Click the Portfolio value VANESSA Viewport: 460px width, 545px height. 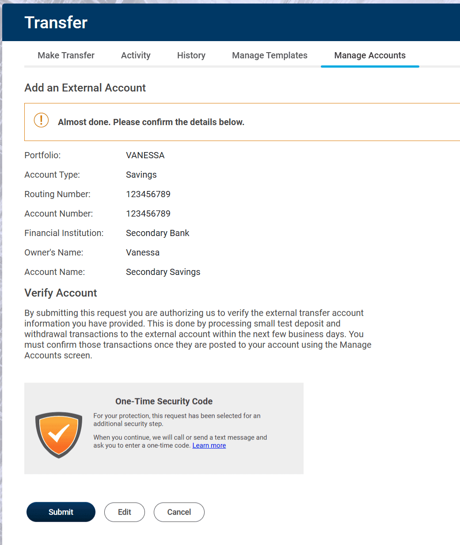point(145,155)
